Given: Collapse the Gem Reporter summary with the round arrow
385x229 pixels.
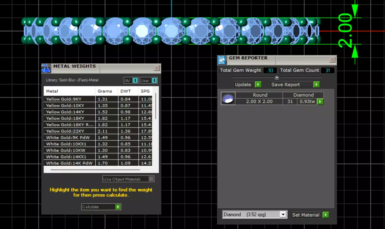Looking at the screenshot, I should click(277, 77).
